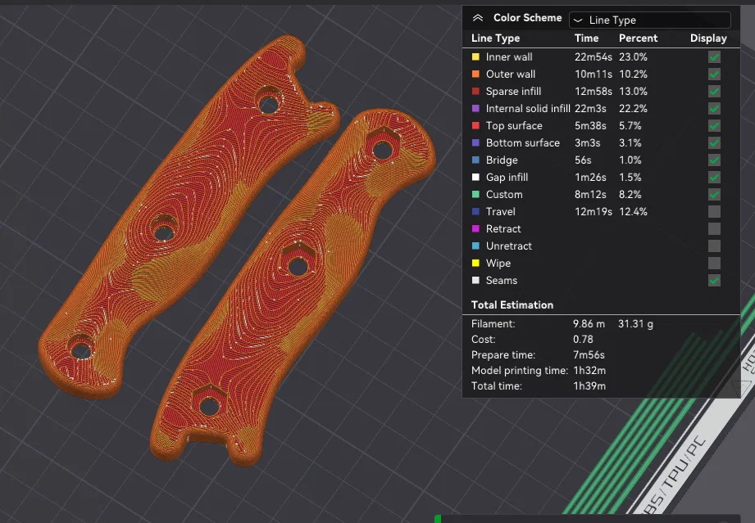Collapse the Color Scheme panel with double-chevron icon
Viewport: 755px width, 523px height.
click(x=478, y=18)
